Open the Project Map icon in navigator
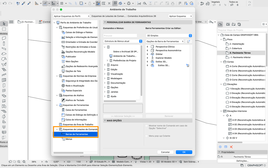 tap(220, 24)
